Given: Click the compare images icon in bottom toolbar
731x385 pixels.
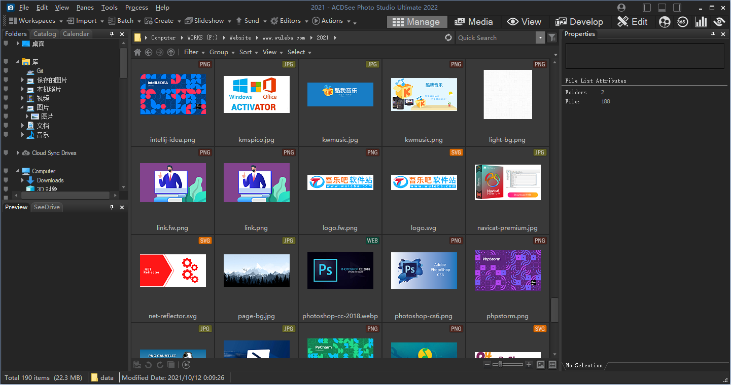Looking at the screenshot, I should [x=171, y=365].
